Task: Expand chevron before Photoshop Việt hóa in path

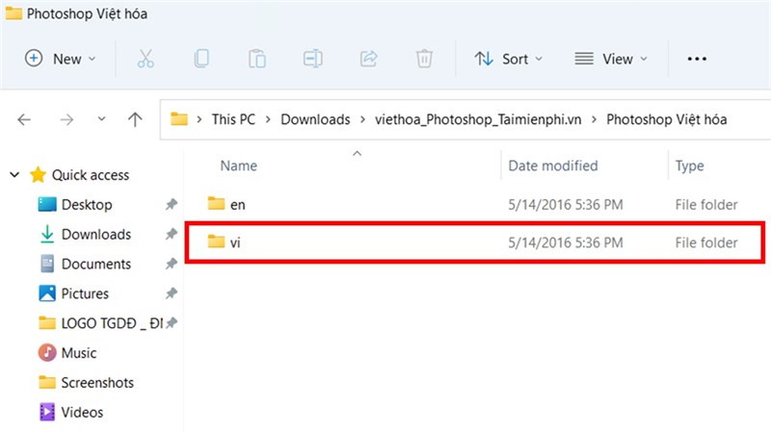Action: [x=594, y=119]
